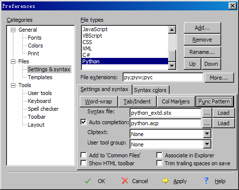
Task: Open More... extensions options
Action: (x=219, y=78)
